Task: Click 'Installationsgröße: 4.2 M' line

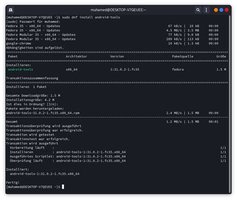Action: coord(30,100)
